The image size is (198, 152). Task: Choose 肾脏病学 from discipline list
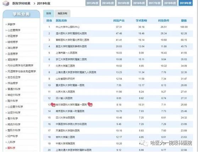coord(13,60)
